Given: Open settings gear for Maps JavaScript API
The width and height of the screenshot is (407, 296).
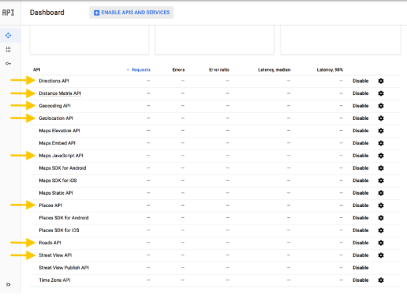Looking at the screenshot, I should coord(381,155).
